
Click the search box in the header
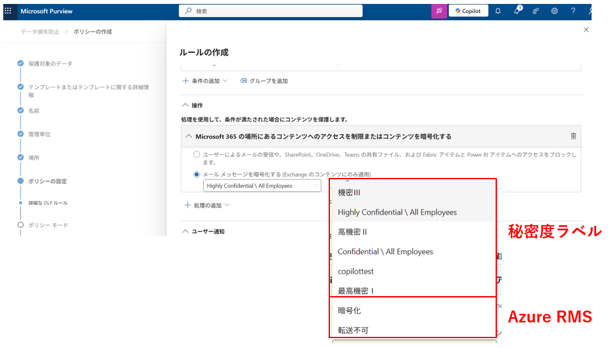click(271, 11)
